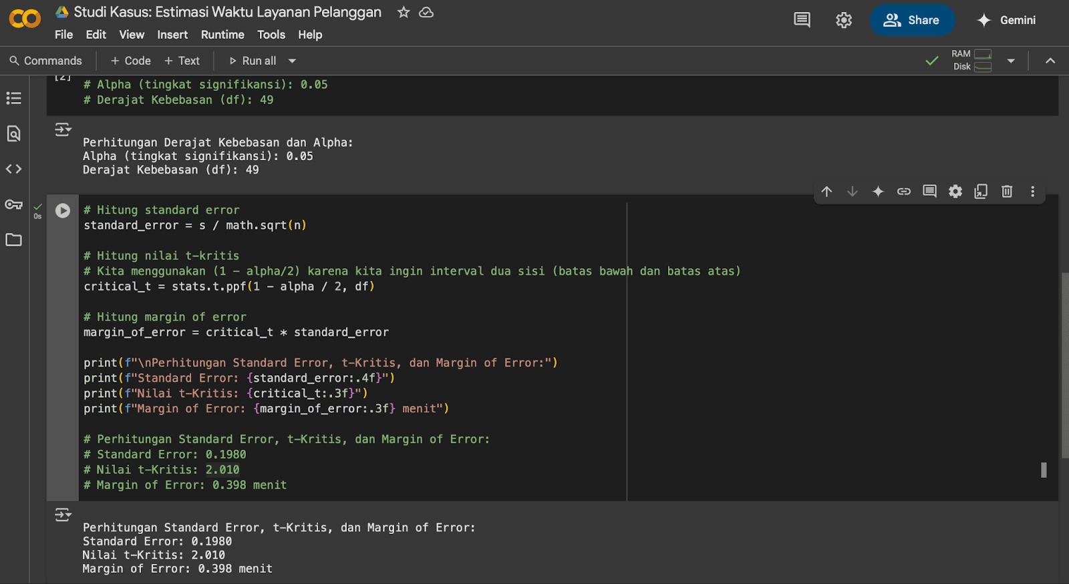Open the Secrets key panel
The height and width of the screenshot is (584, 1069).
(13, 205)
